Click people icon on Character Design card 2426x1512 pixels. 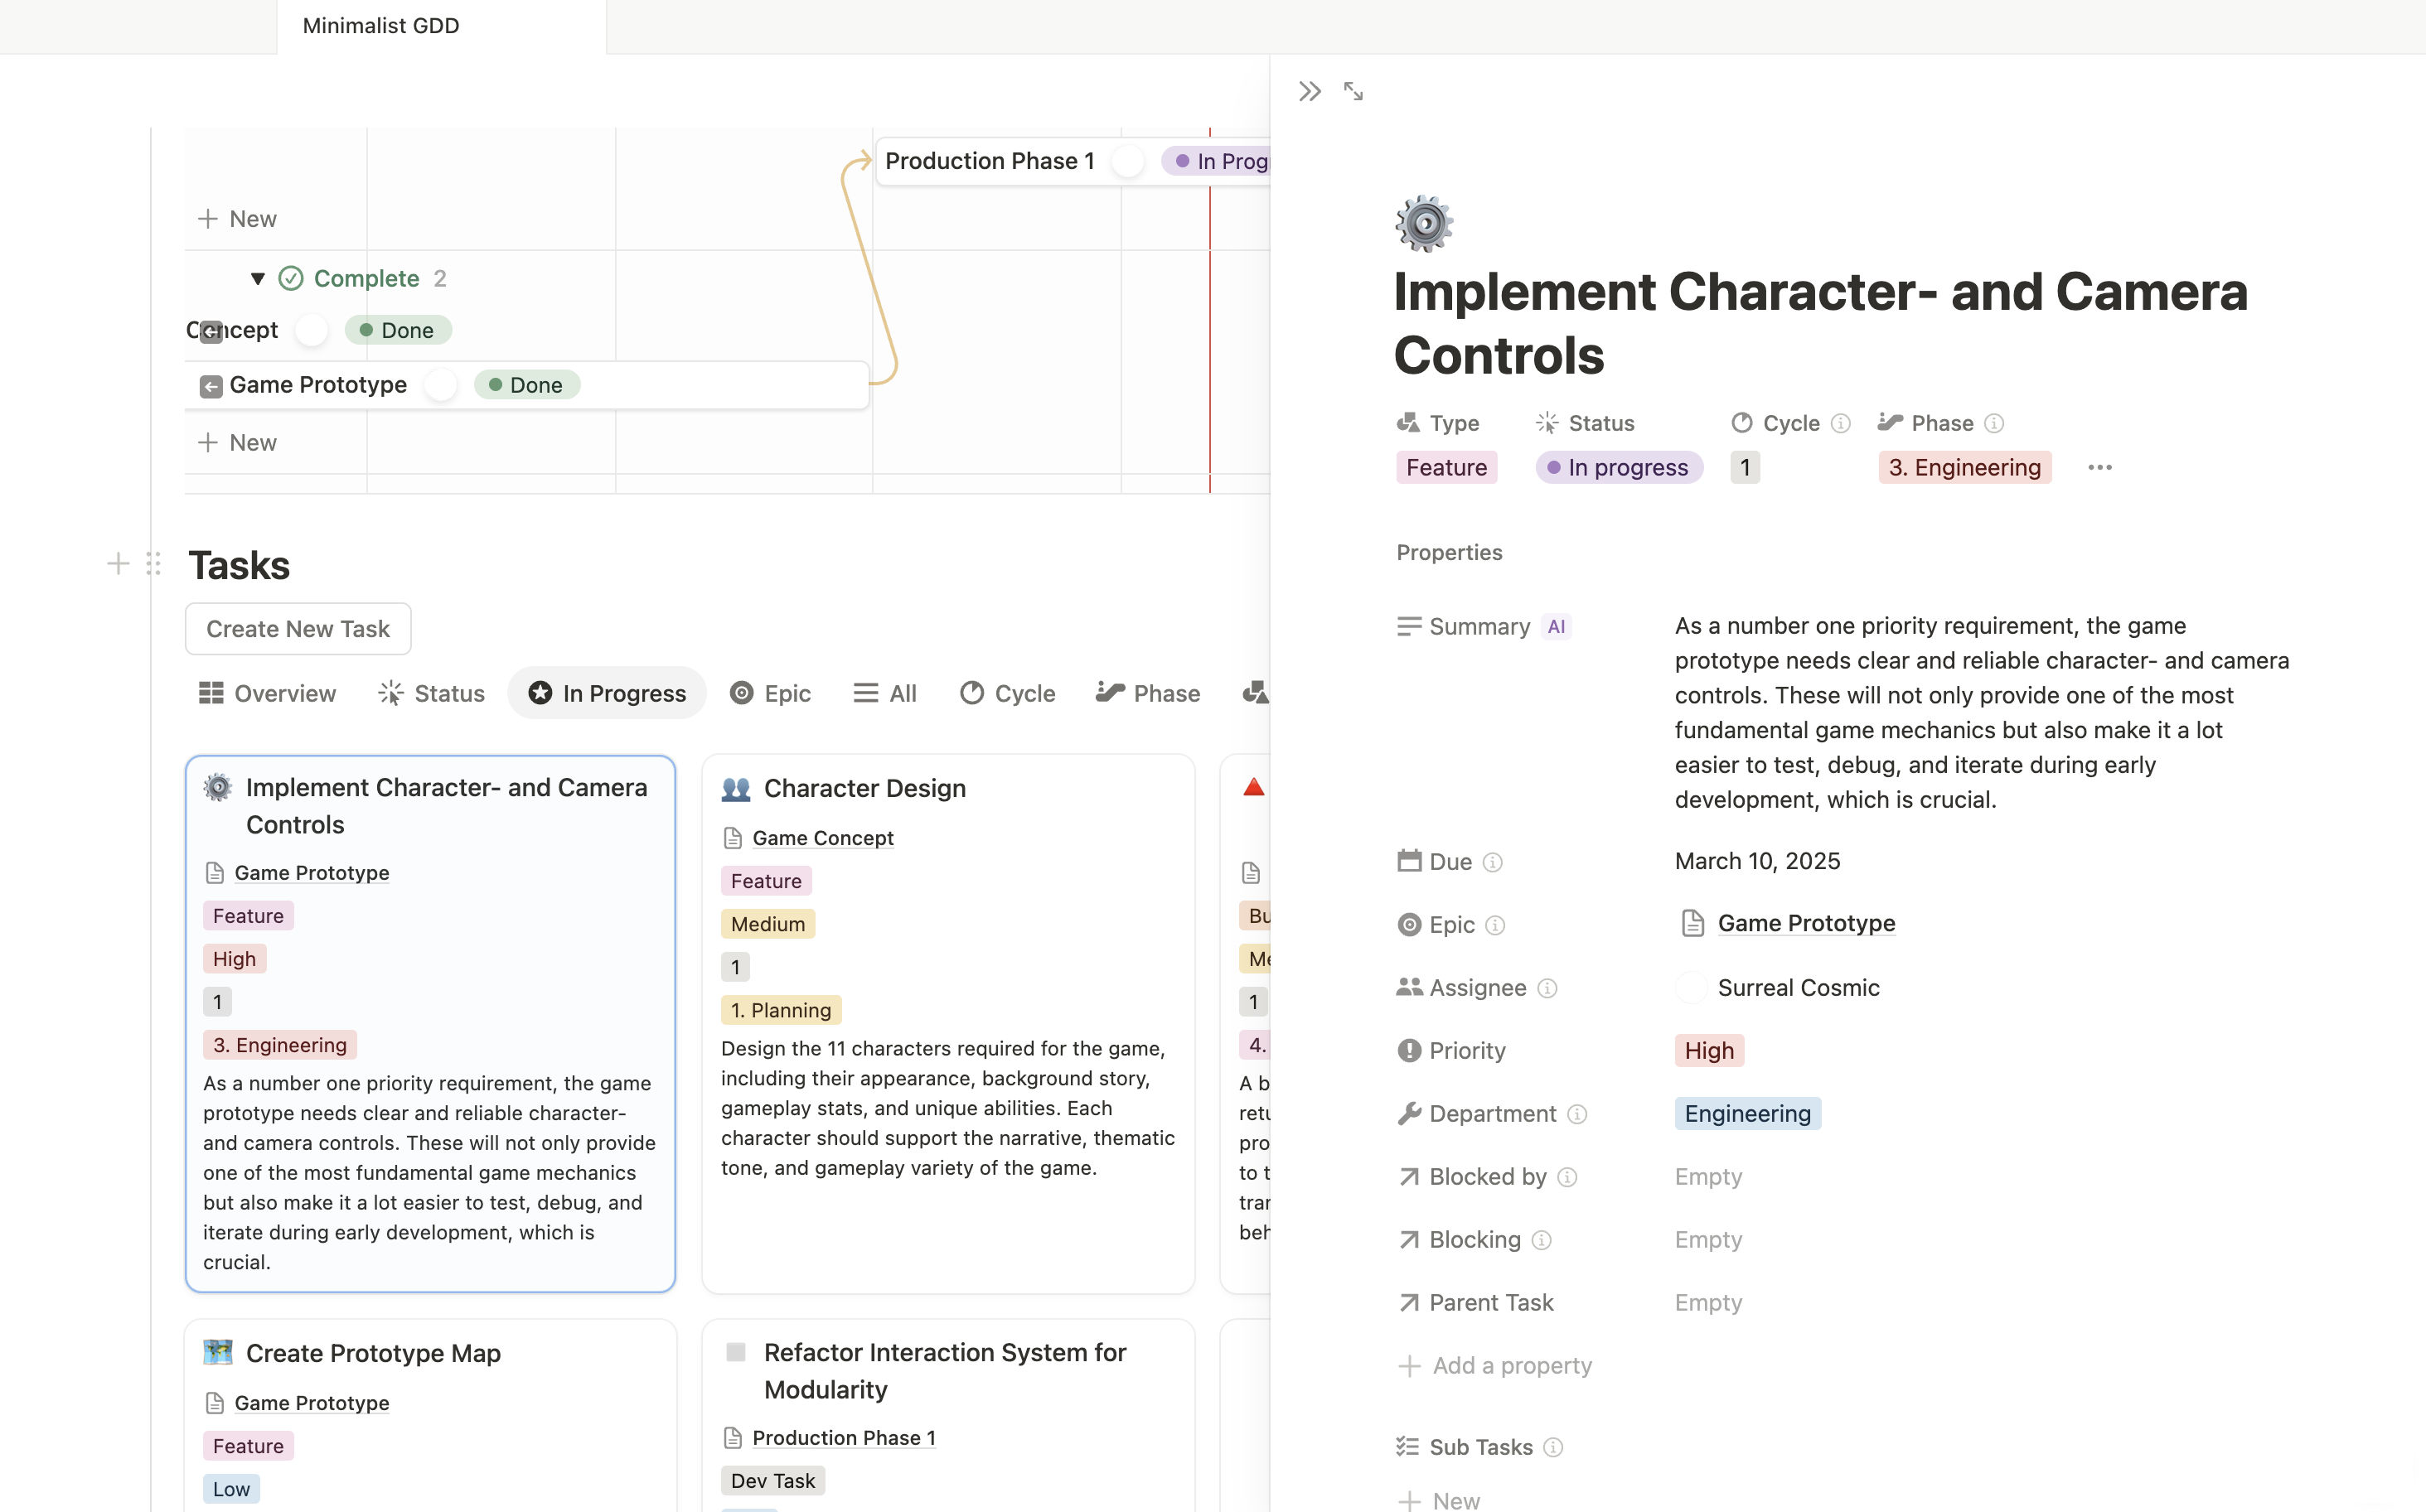coord(735,789)
